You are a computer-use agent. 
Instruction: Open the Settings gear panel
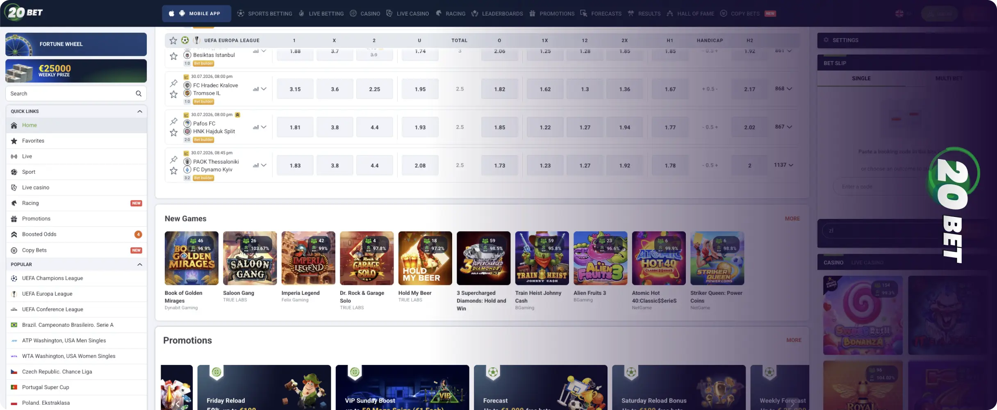click(x=826, y=40)
